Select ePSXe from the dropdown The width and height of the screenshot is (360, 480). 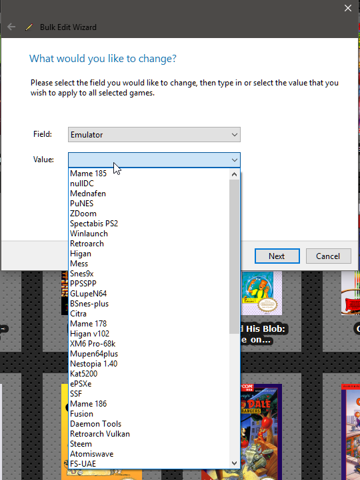[x=81, y=384]
